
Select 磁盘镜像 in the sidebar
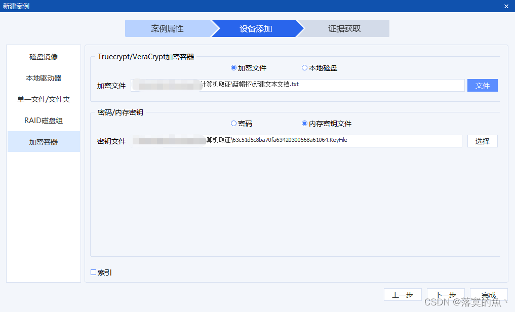coord(44,56)
